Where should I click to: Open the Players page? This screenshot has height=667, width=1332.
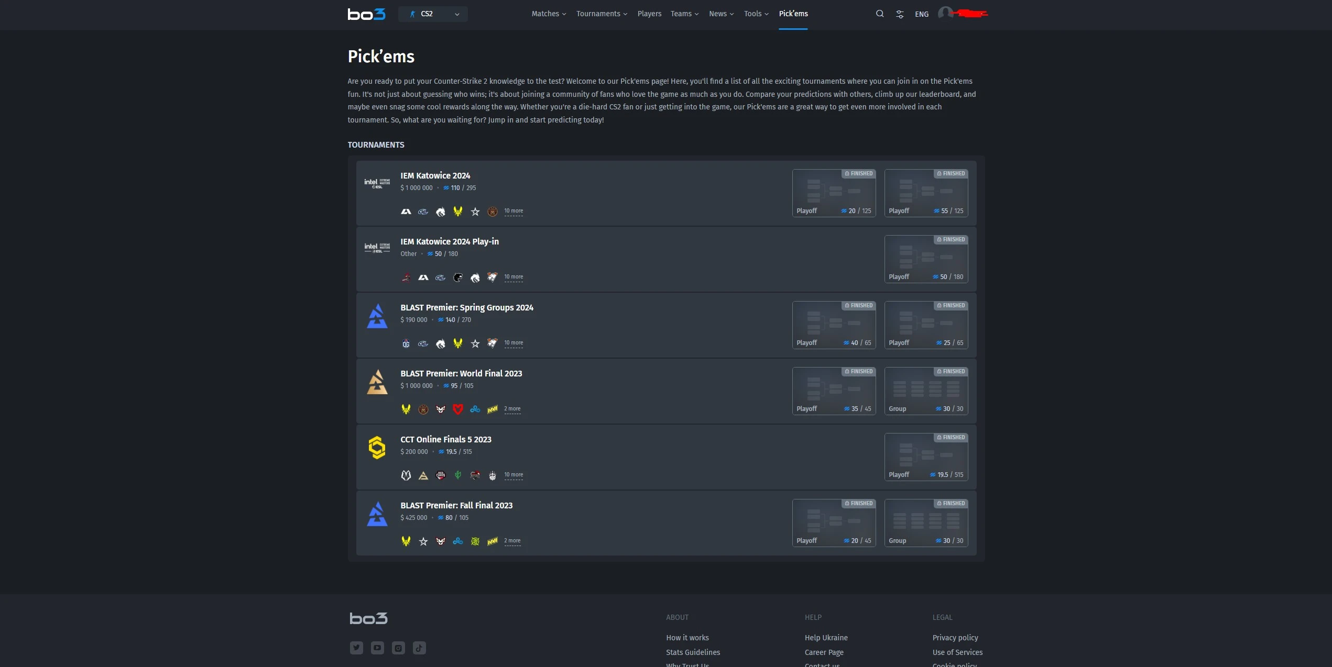click(649, 14)
